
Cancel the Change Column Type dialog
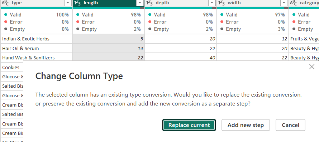coord(290,125)
